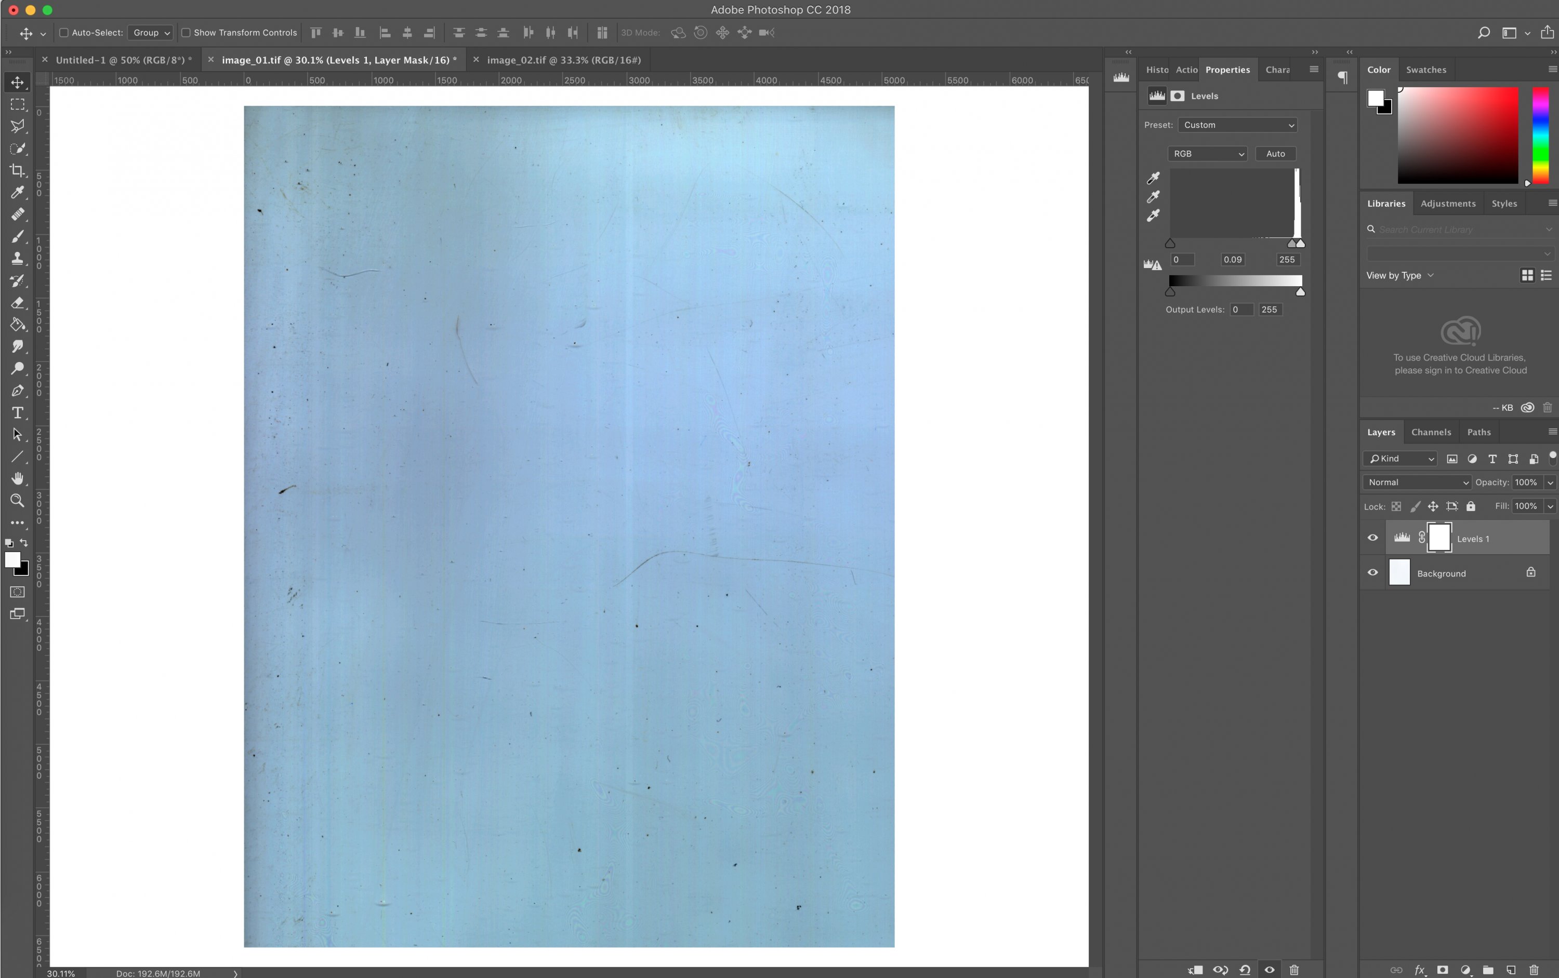Select the Hand tool
This screenshot has height=978, width=1559.
click(18, 479)
